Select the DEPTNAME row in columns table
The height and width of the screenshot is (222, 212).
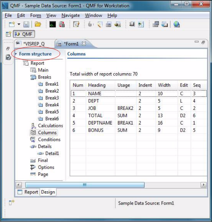(x=100, y=123)
